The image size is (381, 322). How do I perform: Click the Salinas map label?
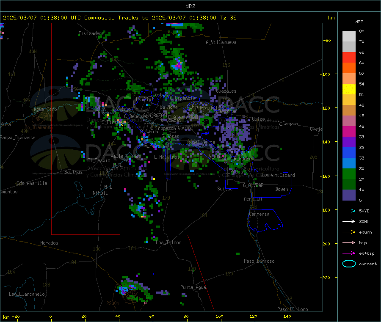[73, 172]
